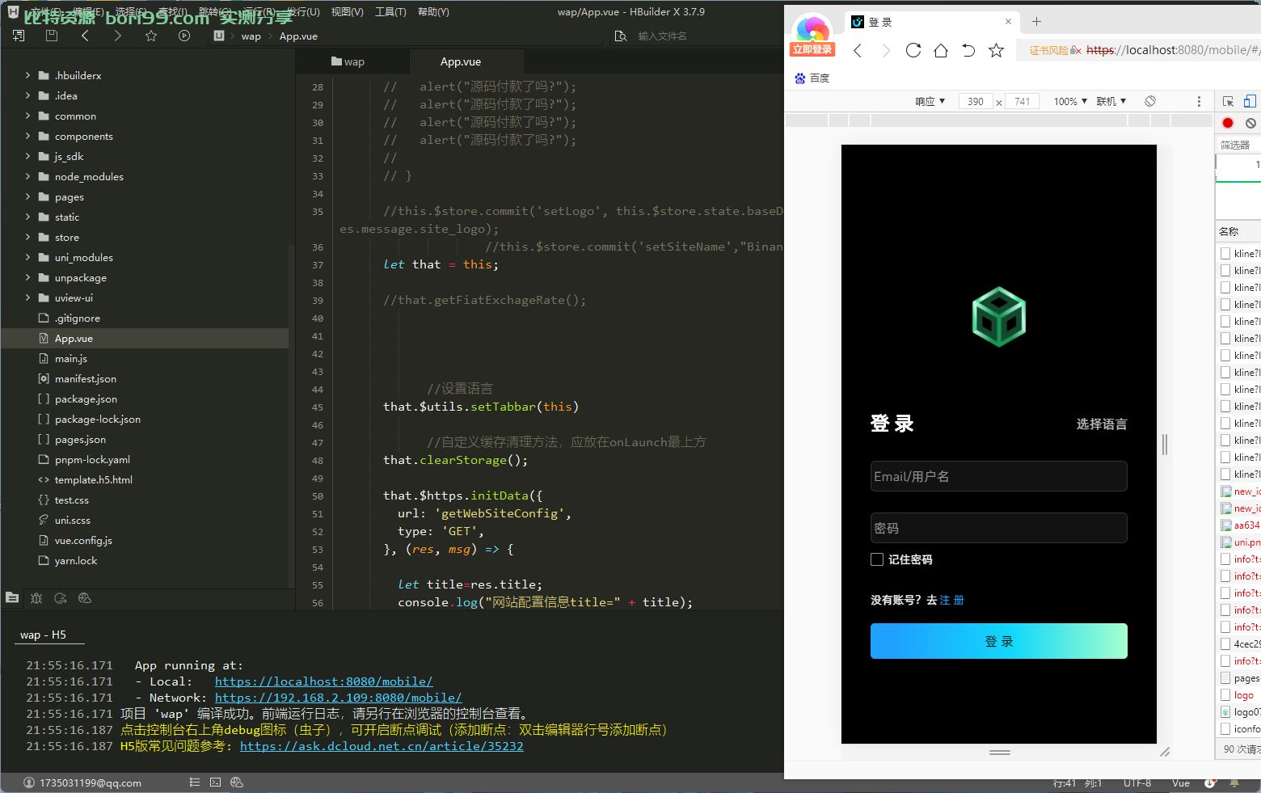Go forward using HBuilder's forward arrow
Image resolution: width=1261 pixels, height=793 pixels.
(x=118, y=36)
